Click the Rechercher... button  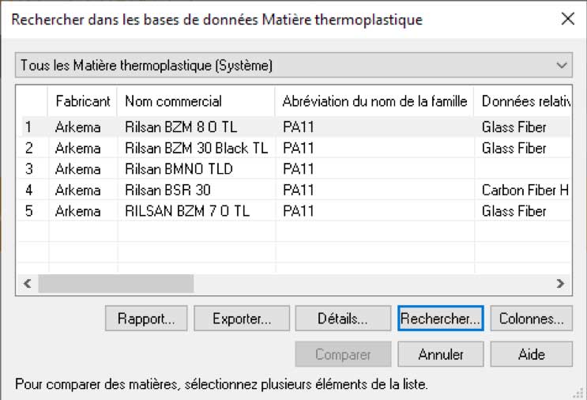440,319
